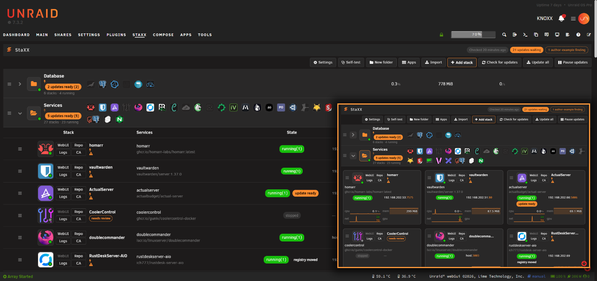Image resolution: width=597 pixels, height=281 pixels.
Task: Run Self-test from the main toolbar
Action: [351, 62]
